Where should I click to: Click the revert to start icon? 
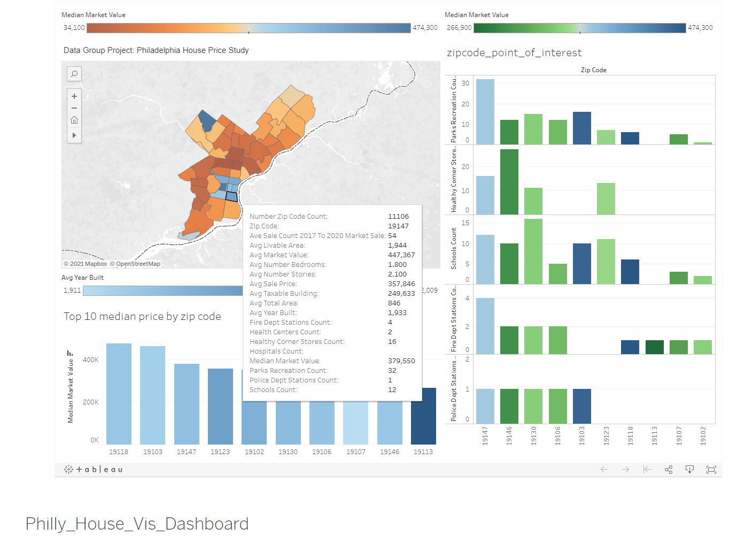(x=647, y=469)
